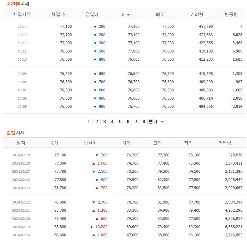The height and width of the screenshot is (241, 247).
Task: Click daily volume 6,368,221
Action: [x=233, y=227]
